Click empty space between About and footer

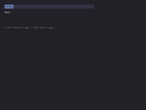pos(49,20)
